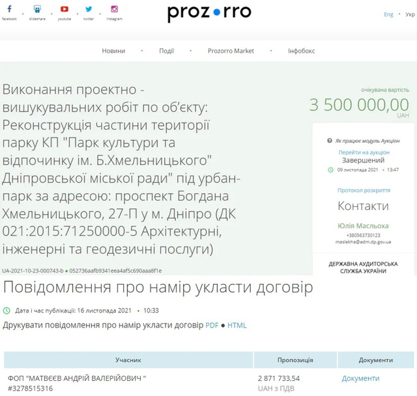Click the clock icon by auction date
Image resolution: width=417 pixels, height=396 pixels.
pos(330,170)
